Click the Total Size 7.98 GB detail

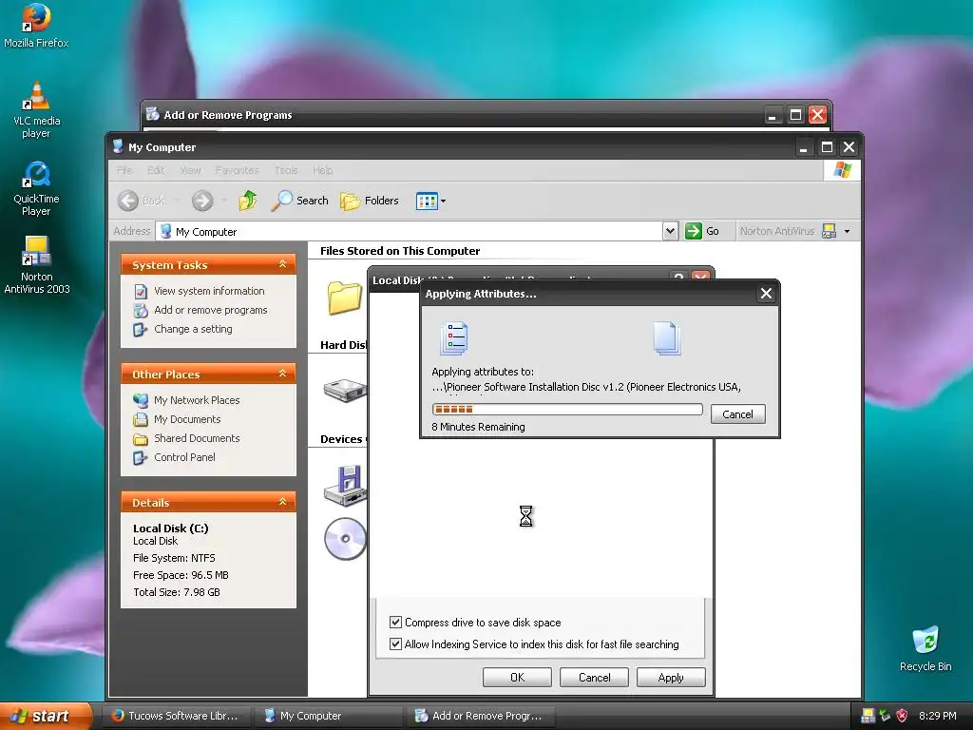click(x=176, y=592)
